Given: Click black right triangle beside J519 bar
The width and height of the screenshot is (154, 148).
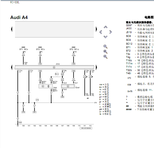Looking at the screenshot, I should pyautogui.click(x=96, y=67).
